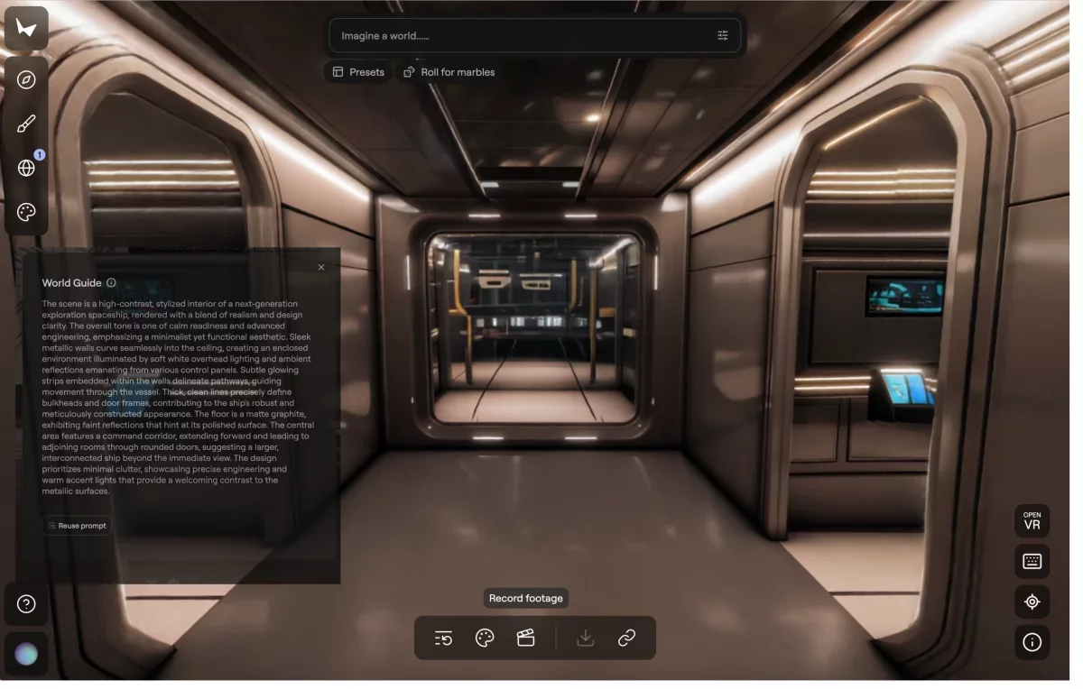
Task: Open the color palette in the bottom toolbar
Action: coord(484,638)
